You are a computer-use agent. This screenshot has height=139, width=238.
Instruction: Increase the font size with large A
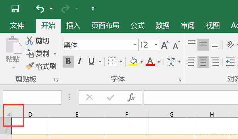165,45
